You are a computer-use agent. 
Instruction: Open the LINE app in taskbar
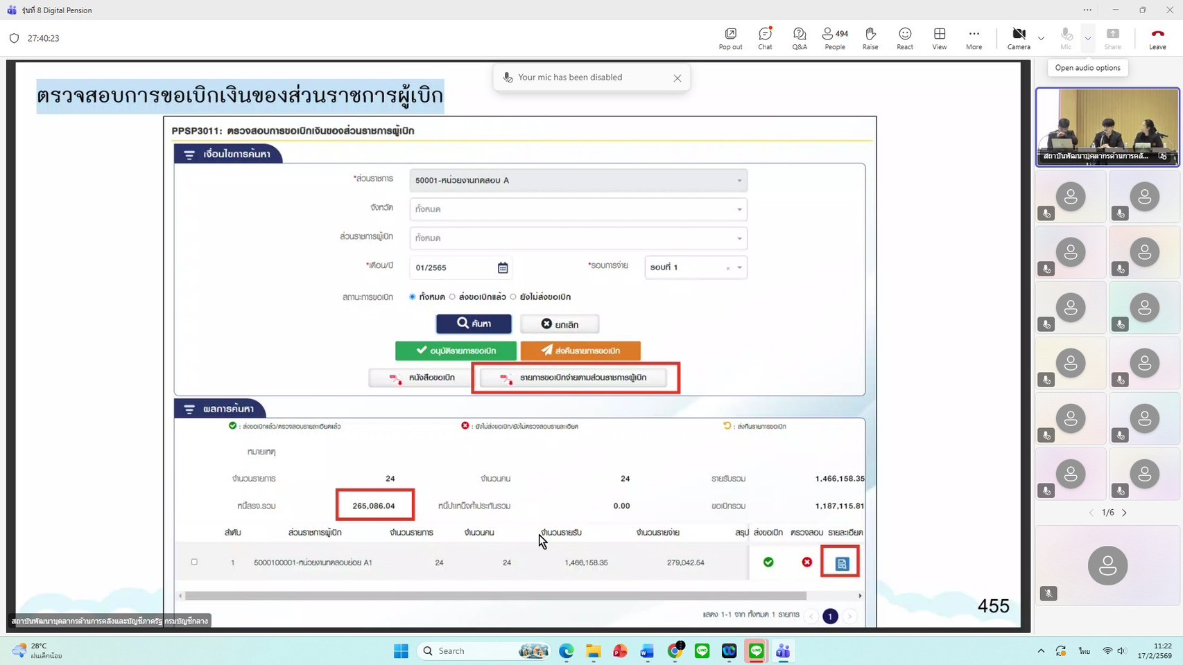702,651
